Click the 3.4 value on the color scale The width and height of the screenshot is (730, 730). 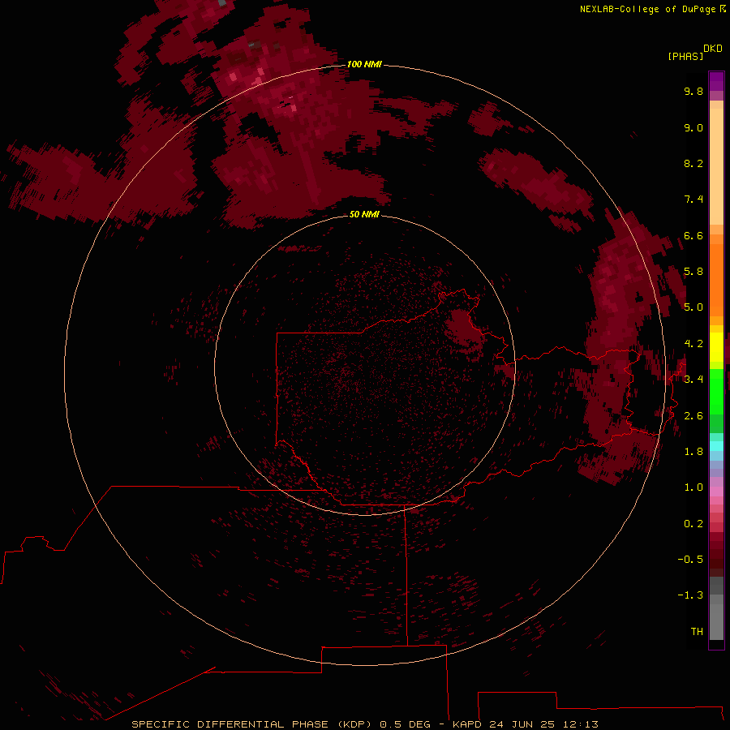[693, 380]
